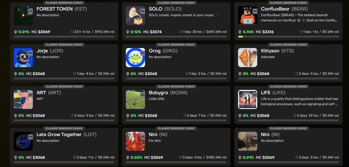Click the ConfluxBear bonding curve progress bar

288,37
